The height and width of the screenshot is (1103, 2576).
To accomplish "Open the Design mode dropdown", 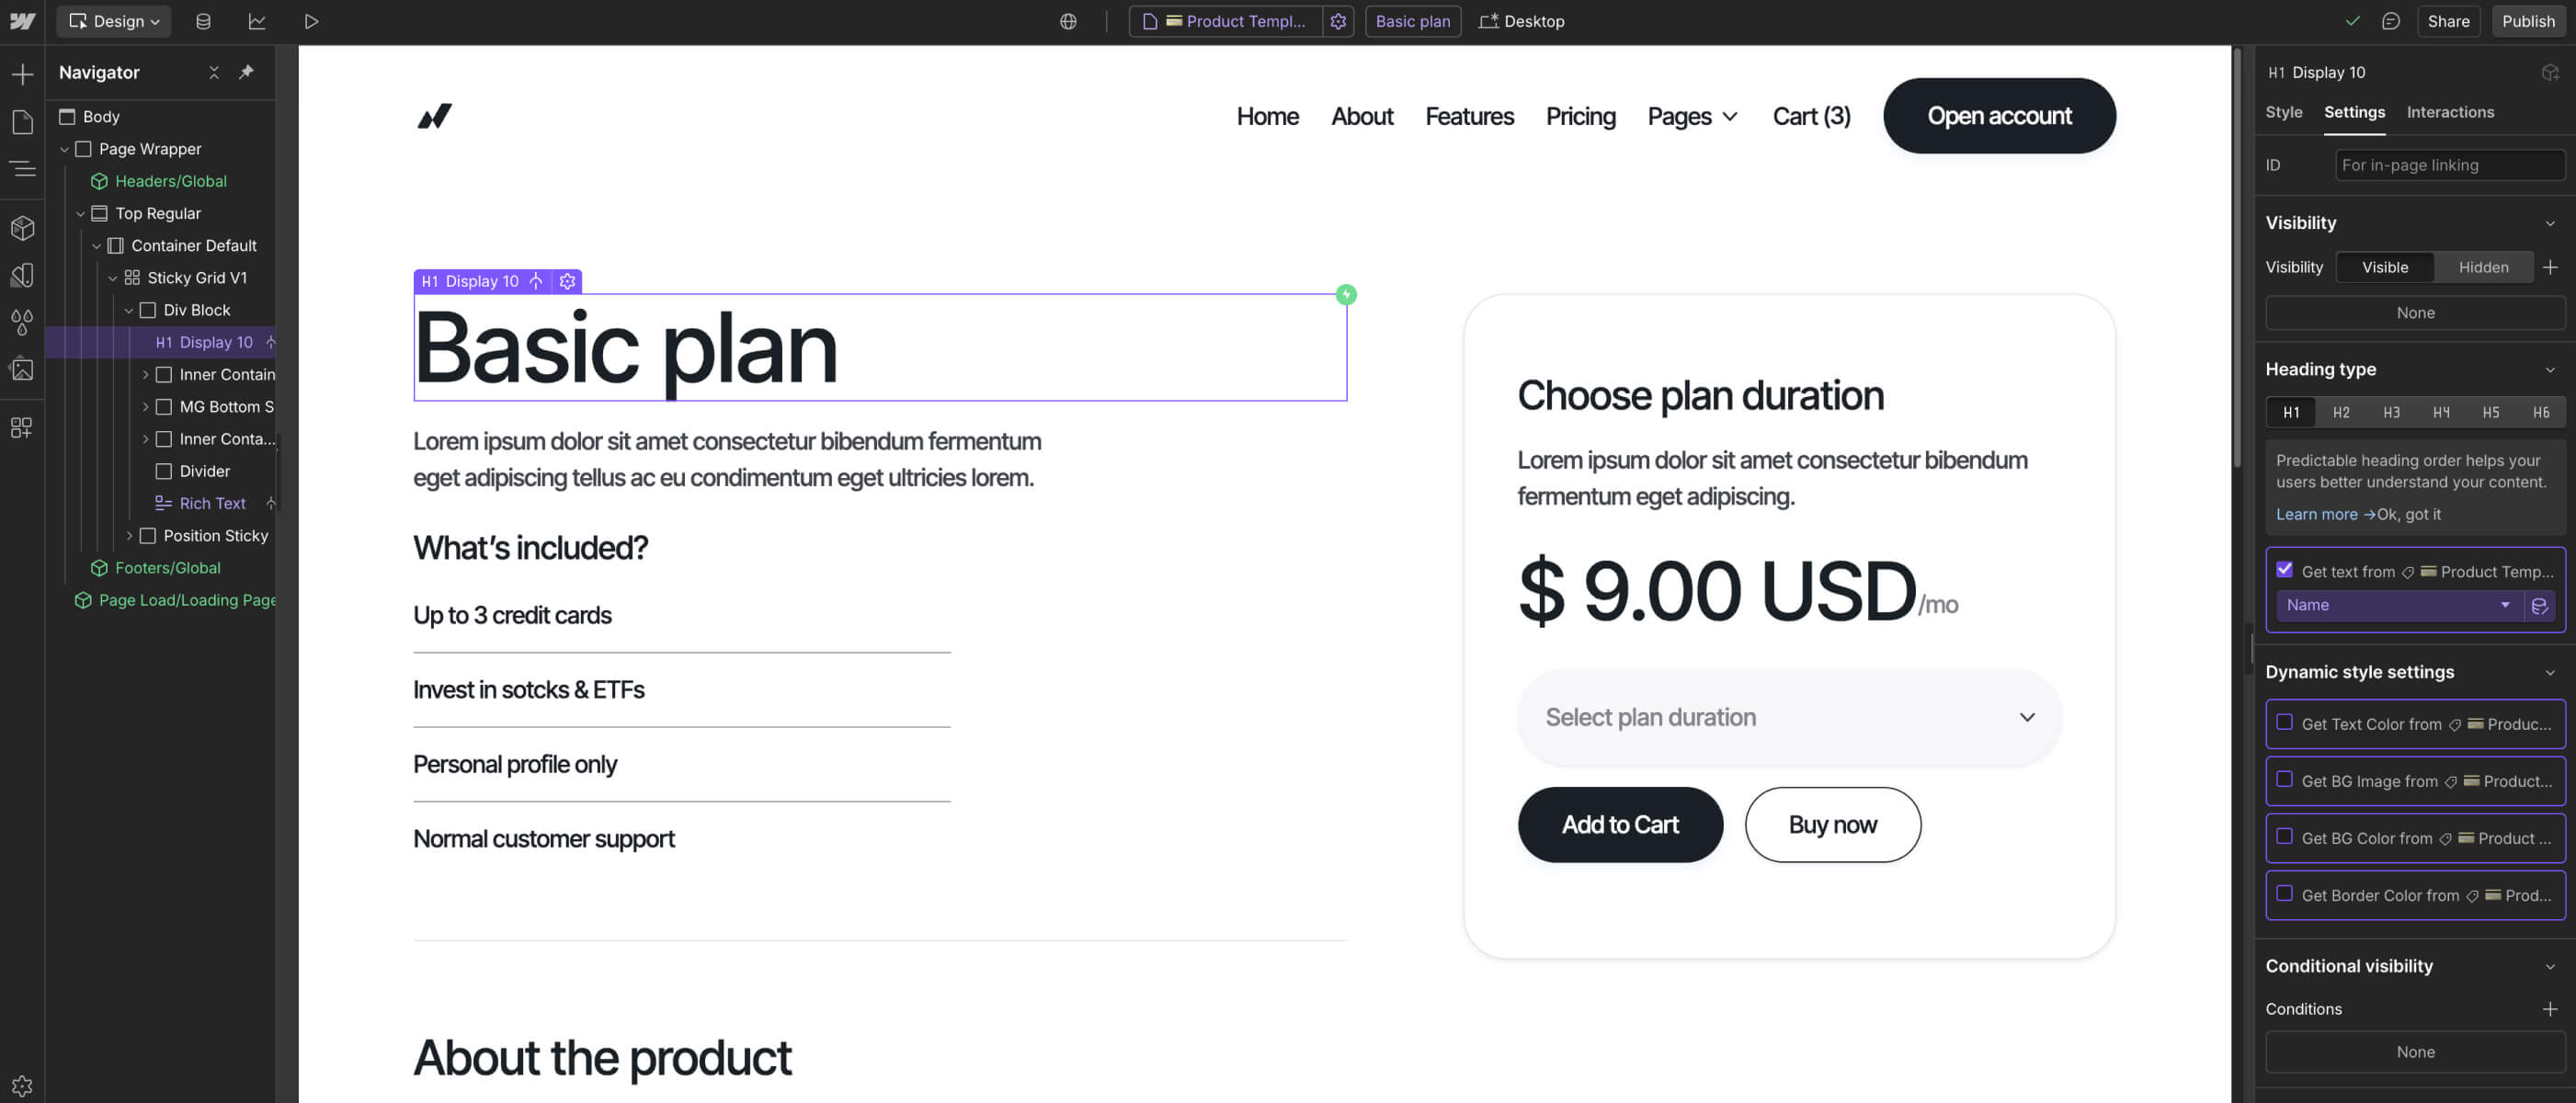I will 114,21.
